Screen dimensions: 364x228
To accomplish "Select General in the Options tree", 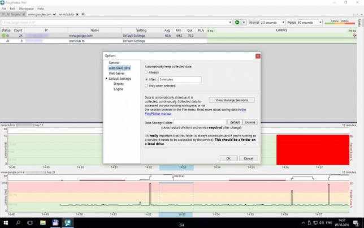I will [114, 63].
